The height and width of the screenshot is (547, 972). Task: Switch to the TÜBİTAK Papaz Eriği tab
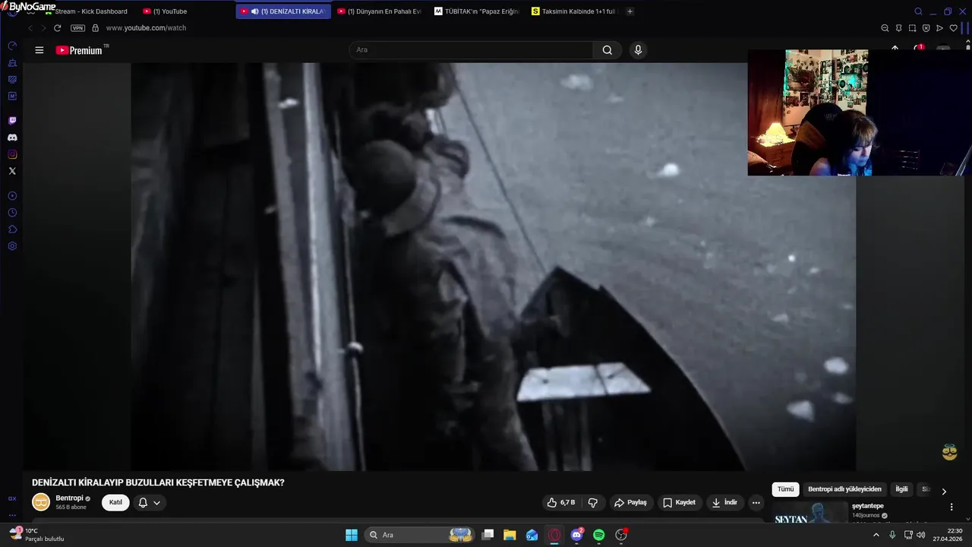[x=476, y=11]
